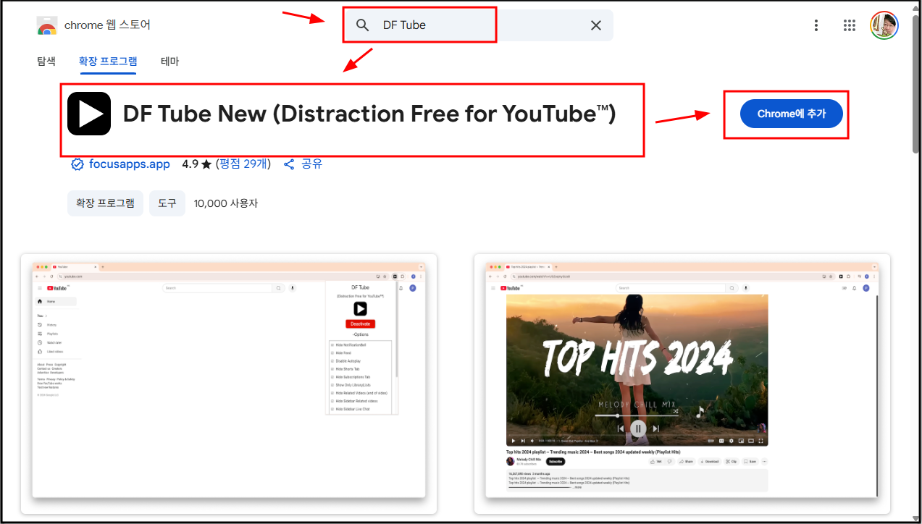Click the Chrome에 추가 button

[x=792, y=114]
